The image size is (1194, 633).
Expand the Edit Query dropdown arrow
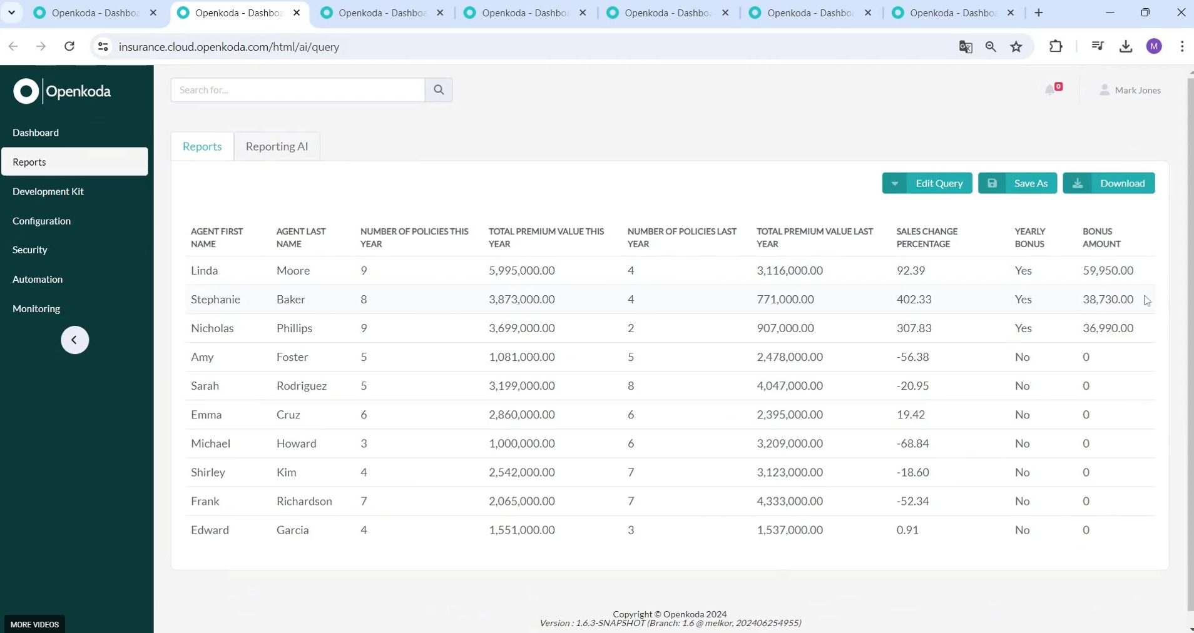pyautogui.click(x=895, y=183)
